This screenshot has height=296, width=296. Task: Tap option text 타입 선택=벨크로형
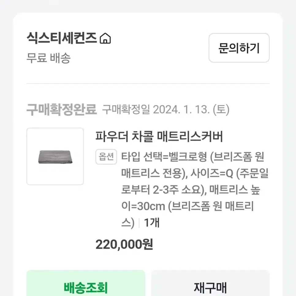pos(164,157)
